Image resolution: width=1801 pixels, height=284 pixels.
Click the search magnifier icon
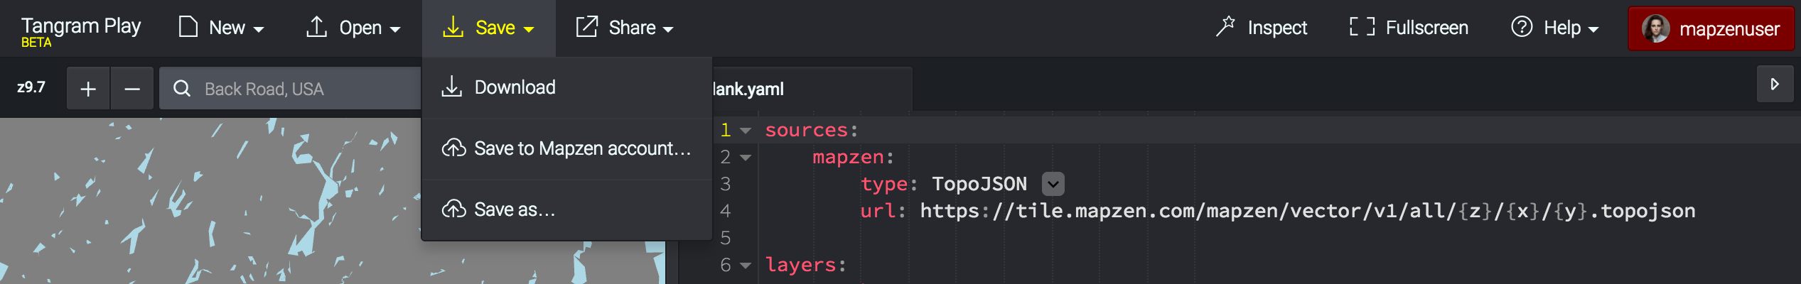tap(182, 89)
